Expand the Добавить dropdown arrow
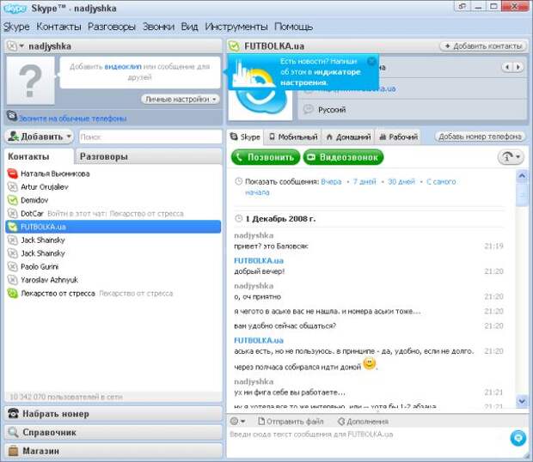Viewport: 533px width, 462px height. (69, 137)
